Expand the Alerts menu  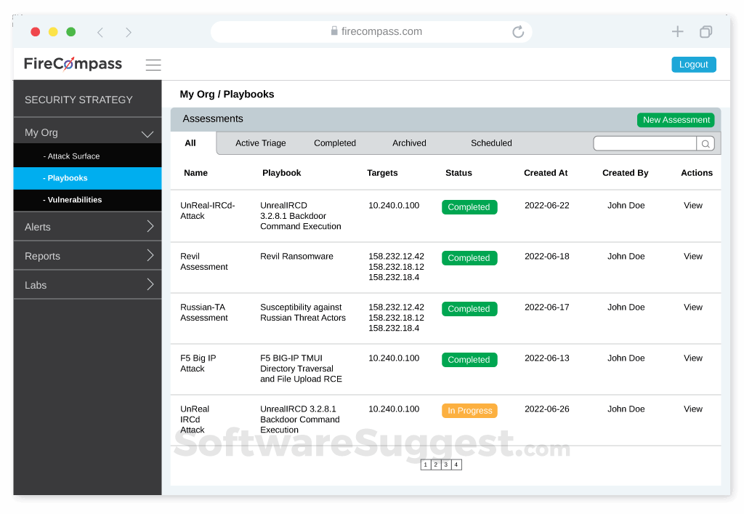click(x=150, y=226)
